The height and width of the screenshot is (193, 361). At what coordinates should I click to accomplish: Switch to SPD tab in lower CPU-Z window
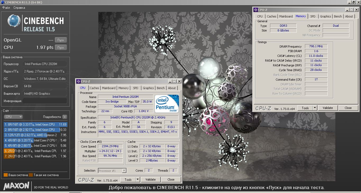coord(136,88)
